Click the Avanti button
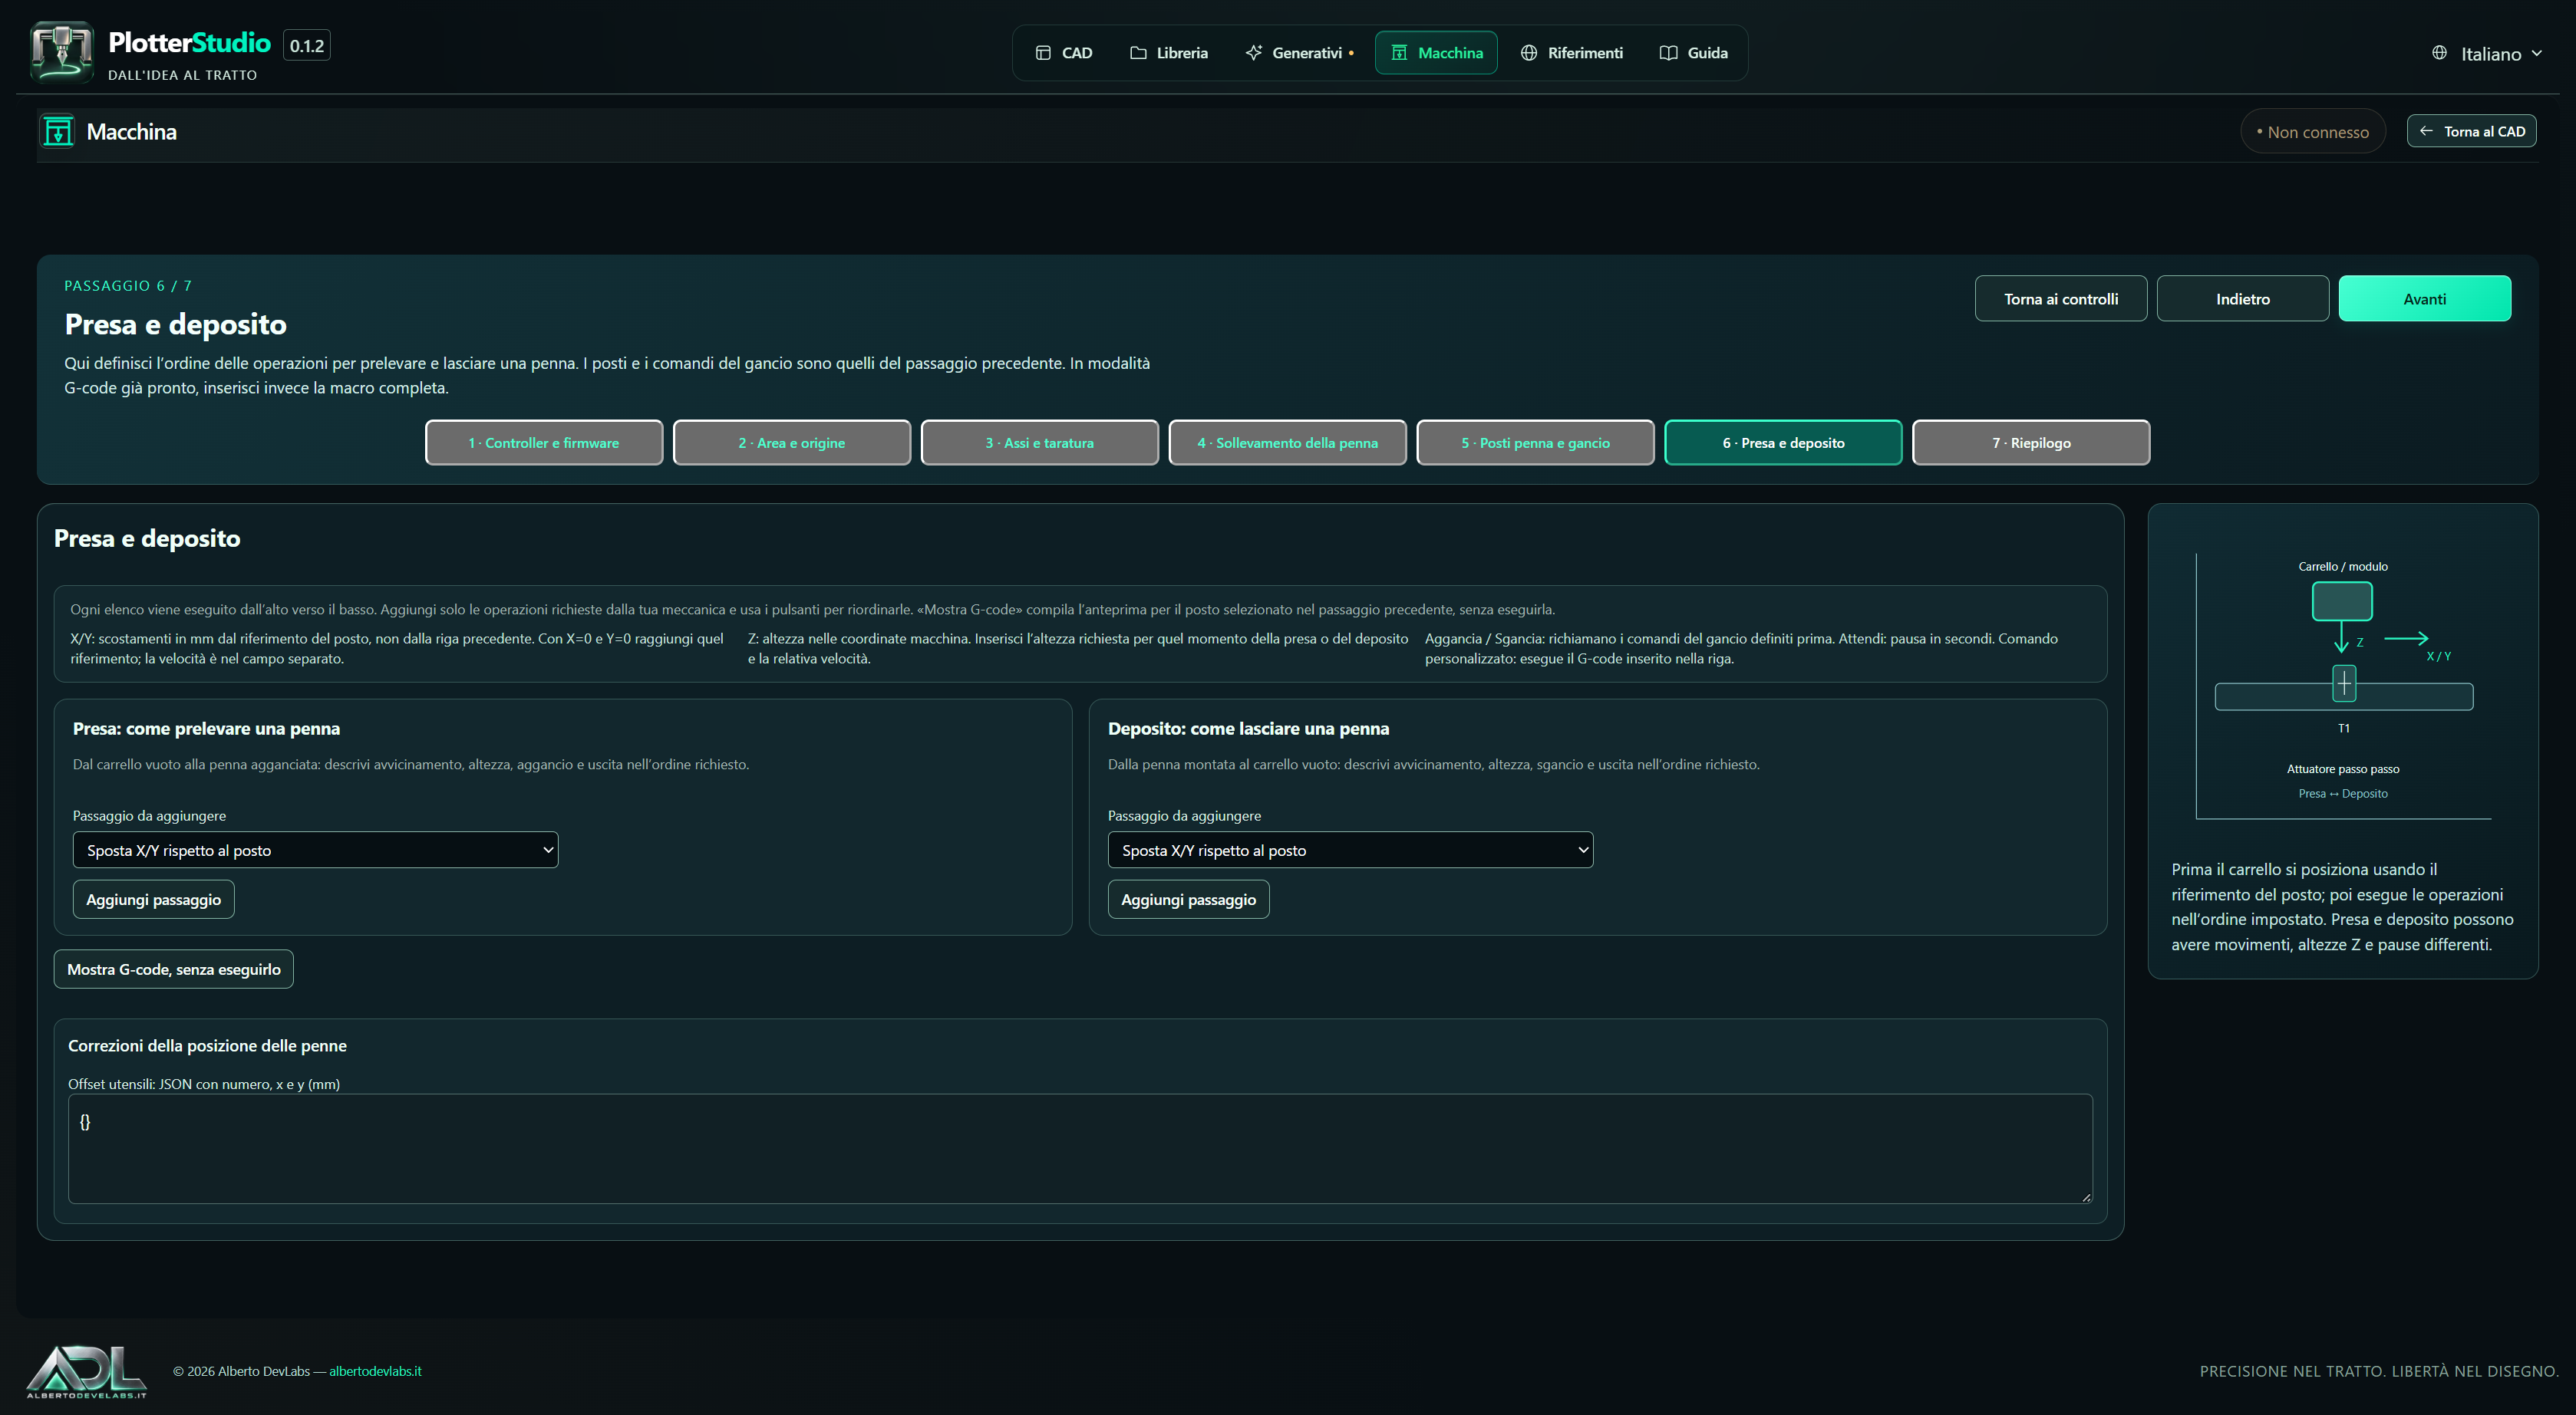The image size is (2576, 1415). [x=2425, y=299]
